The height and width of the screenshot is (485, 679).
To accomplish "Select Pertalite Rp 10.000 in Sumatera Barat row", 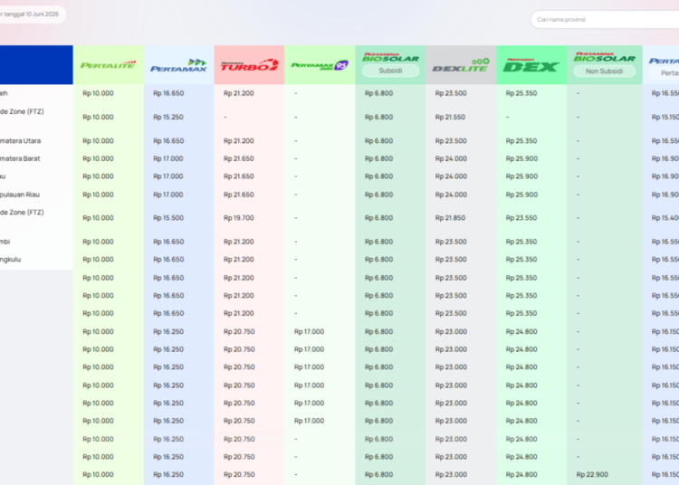I will [98, 158].
